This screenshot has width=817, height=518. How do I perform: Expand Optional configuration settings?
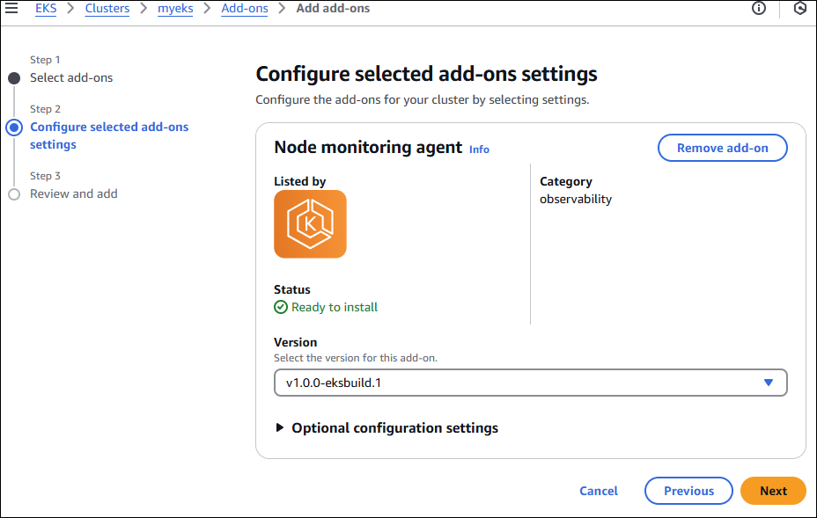pos(386,428)
